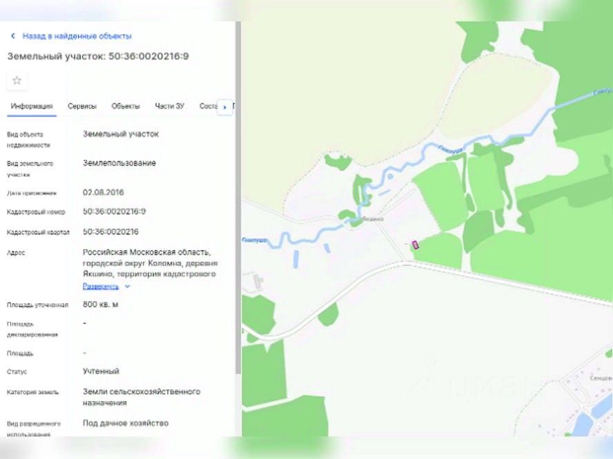The height and width of the screenshot is (459, 613).
Task: Click the date value 02.08.2016
Action: [104, 192]
